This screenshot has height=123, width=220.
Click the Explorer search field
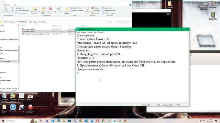tap(122, 22)
